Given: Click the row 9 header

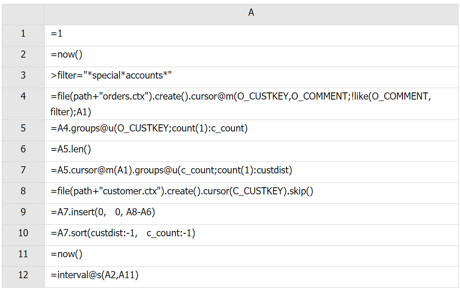Looking at the screenshot, I should [x=23, y=212].
